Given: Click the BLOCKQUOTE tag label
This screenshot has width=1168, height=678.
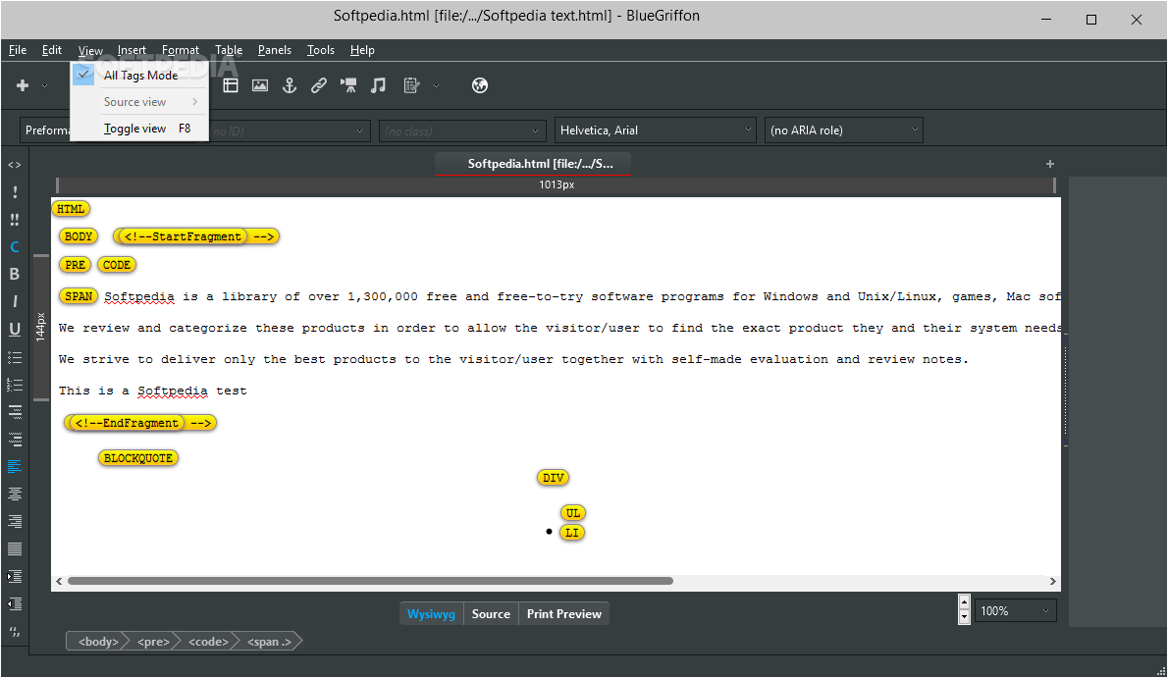Looking at the screenshot, I should click(x=137, y=458).
